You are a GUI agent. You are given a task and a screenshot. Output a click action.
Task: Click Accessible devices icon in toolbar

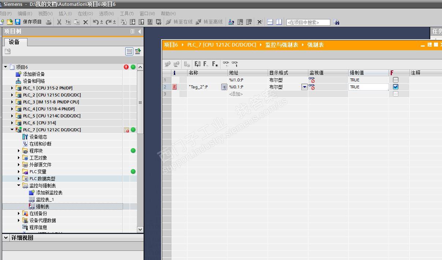[x=231, y=22]
